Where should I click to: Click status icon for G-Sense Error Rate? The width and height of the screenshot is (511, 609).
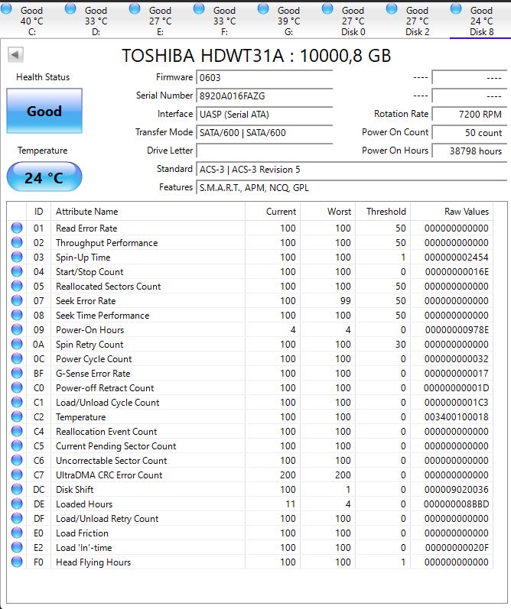pos(17,373)
